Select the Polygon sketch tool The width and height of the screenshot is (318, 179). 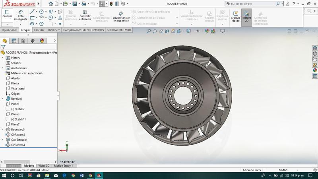[41, 24]
